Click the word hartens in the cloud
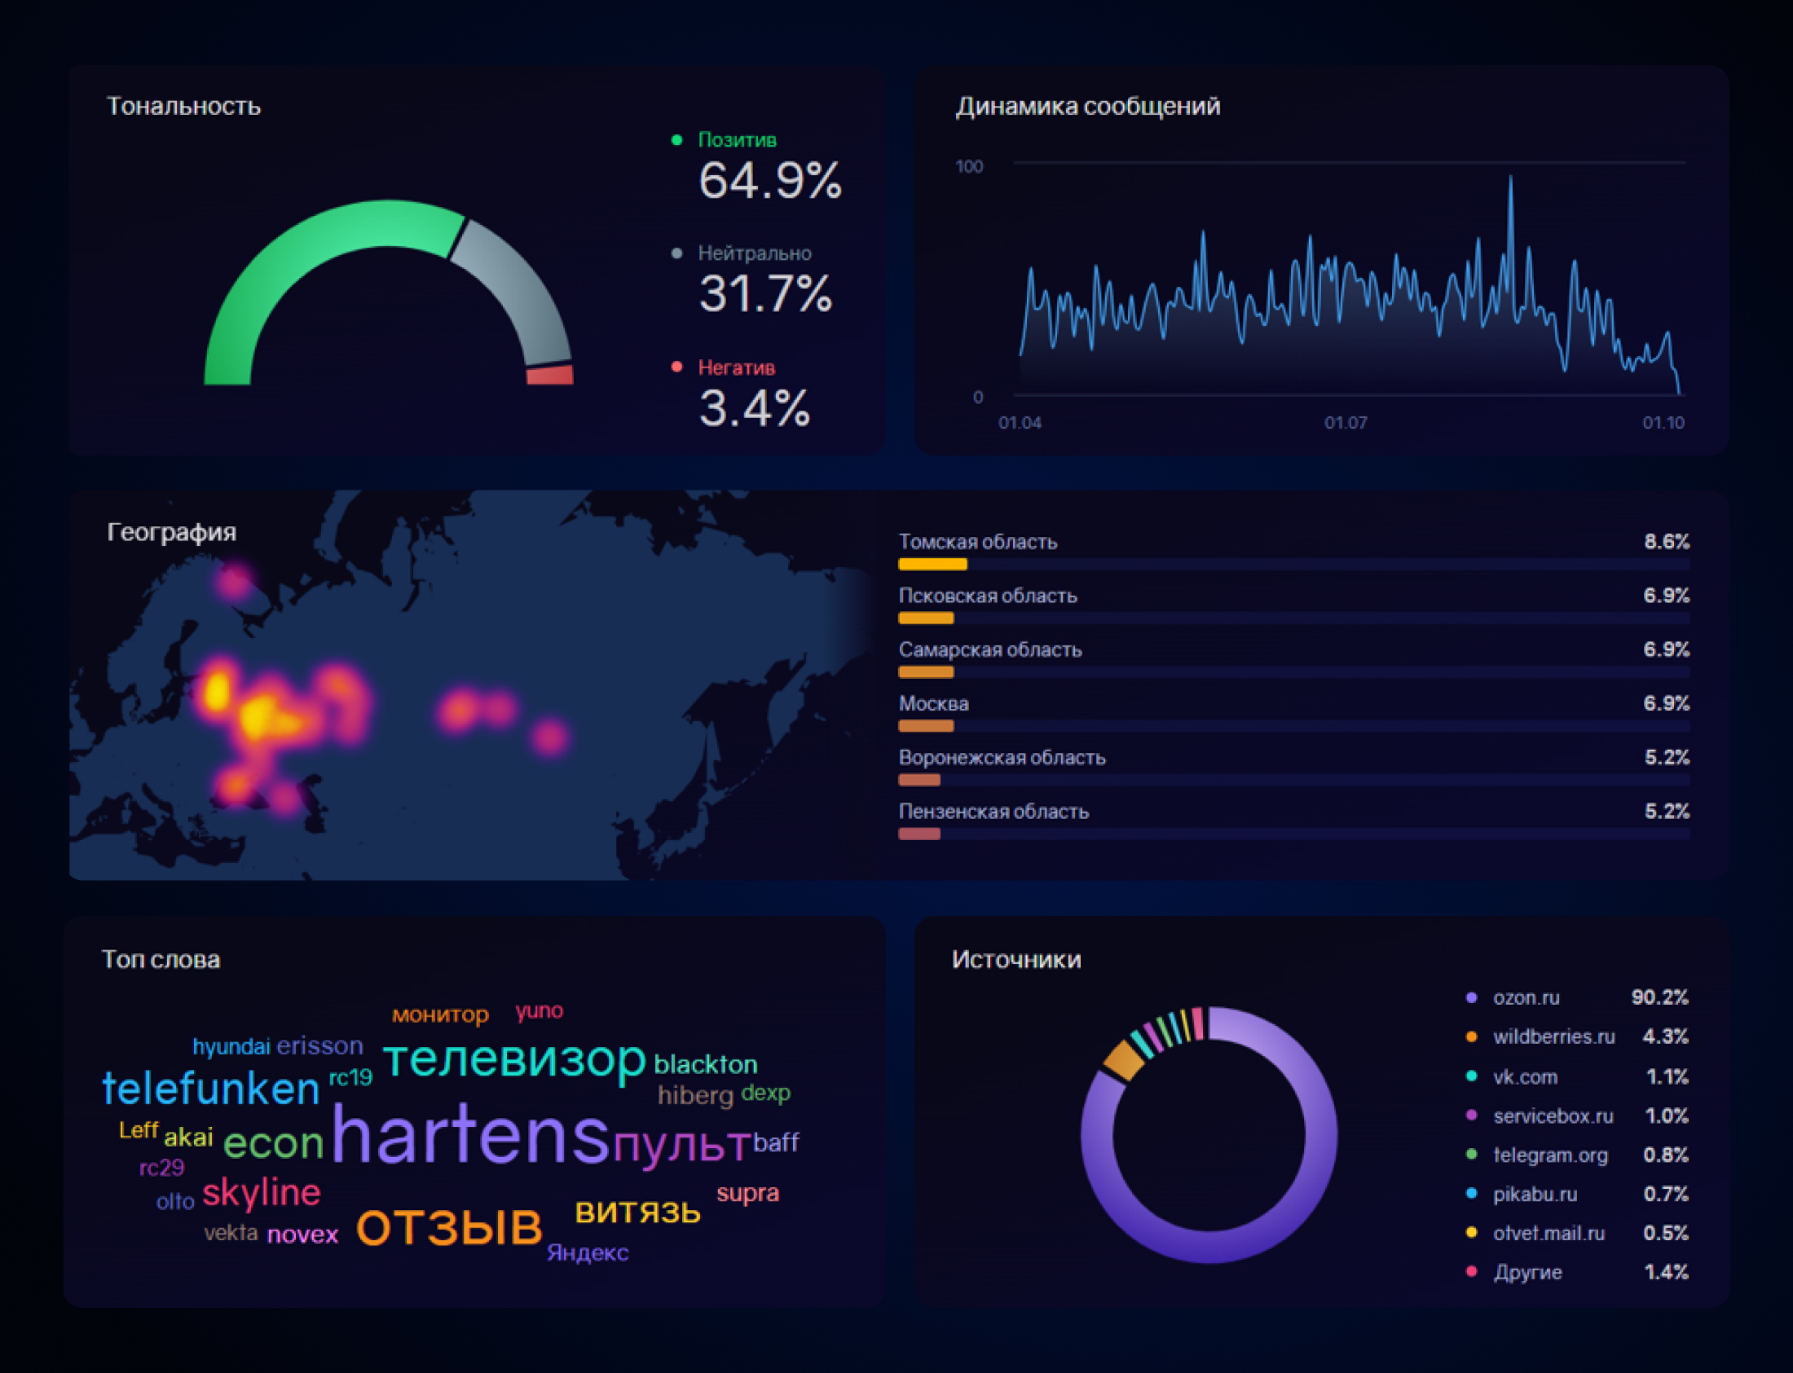This screenshot has height=1373, width=1793. point(470,1134)
